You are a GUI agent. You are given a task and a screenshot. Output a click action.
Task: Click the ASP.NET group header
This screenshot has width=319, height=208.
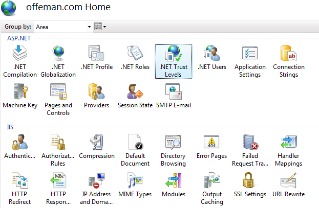tap(19, 38)
